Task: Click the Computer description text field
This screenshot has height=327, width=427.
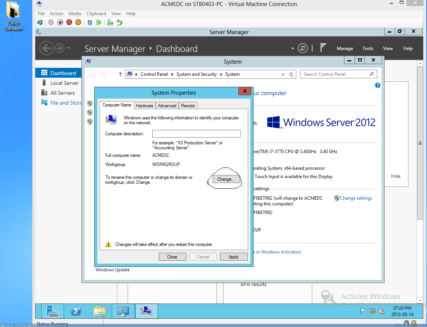Action: 196,134
